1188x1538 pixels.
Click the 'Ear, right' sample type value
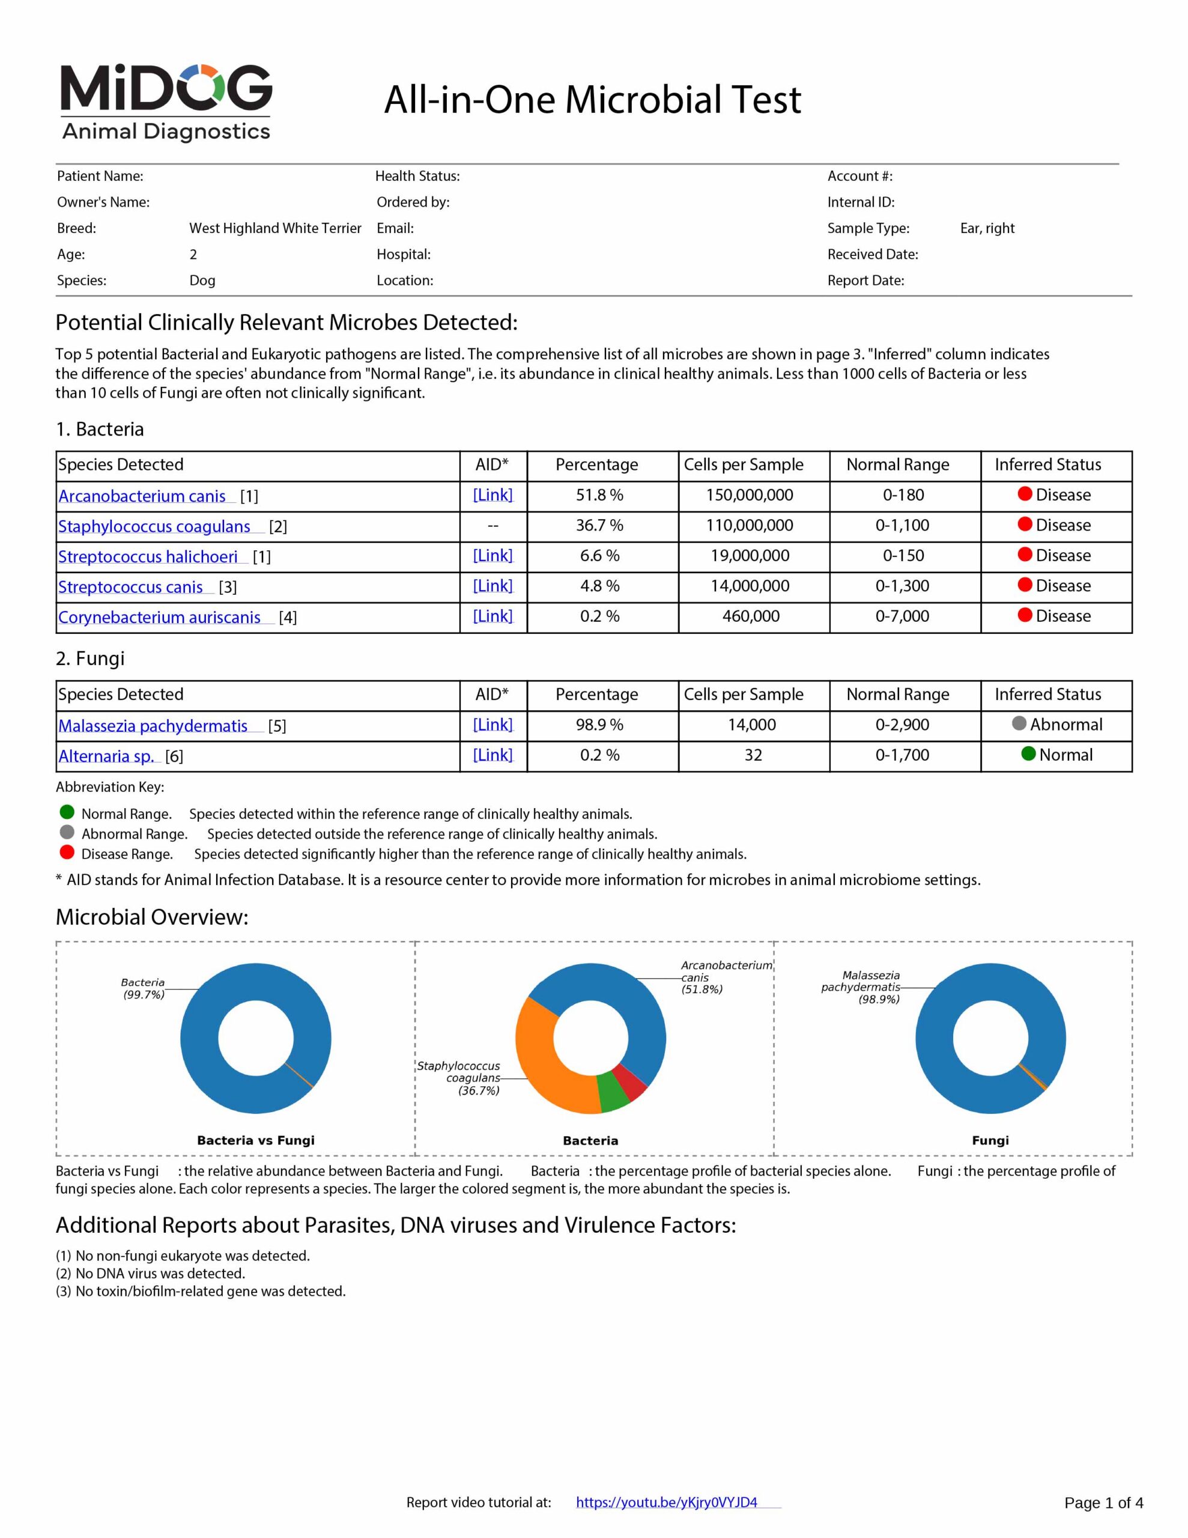click(987, 228)
